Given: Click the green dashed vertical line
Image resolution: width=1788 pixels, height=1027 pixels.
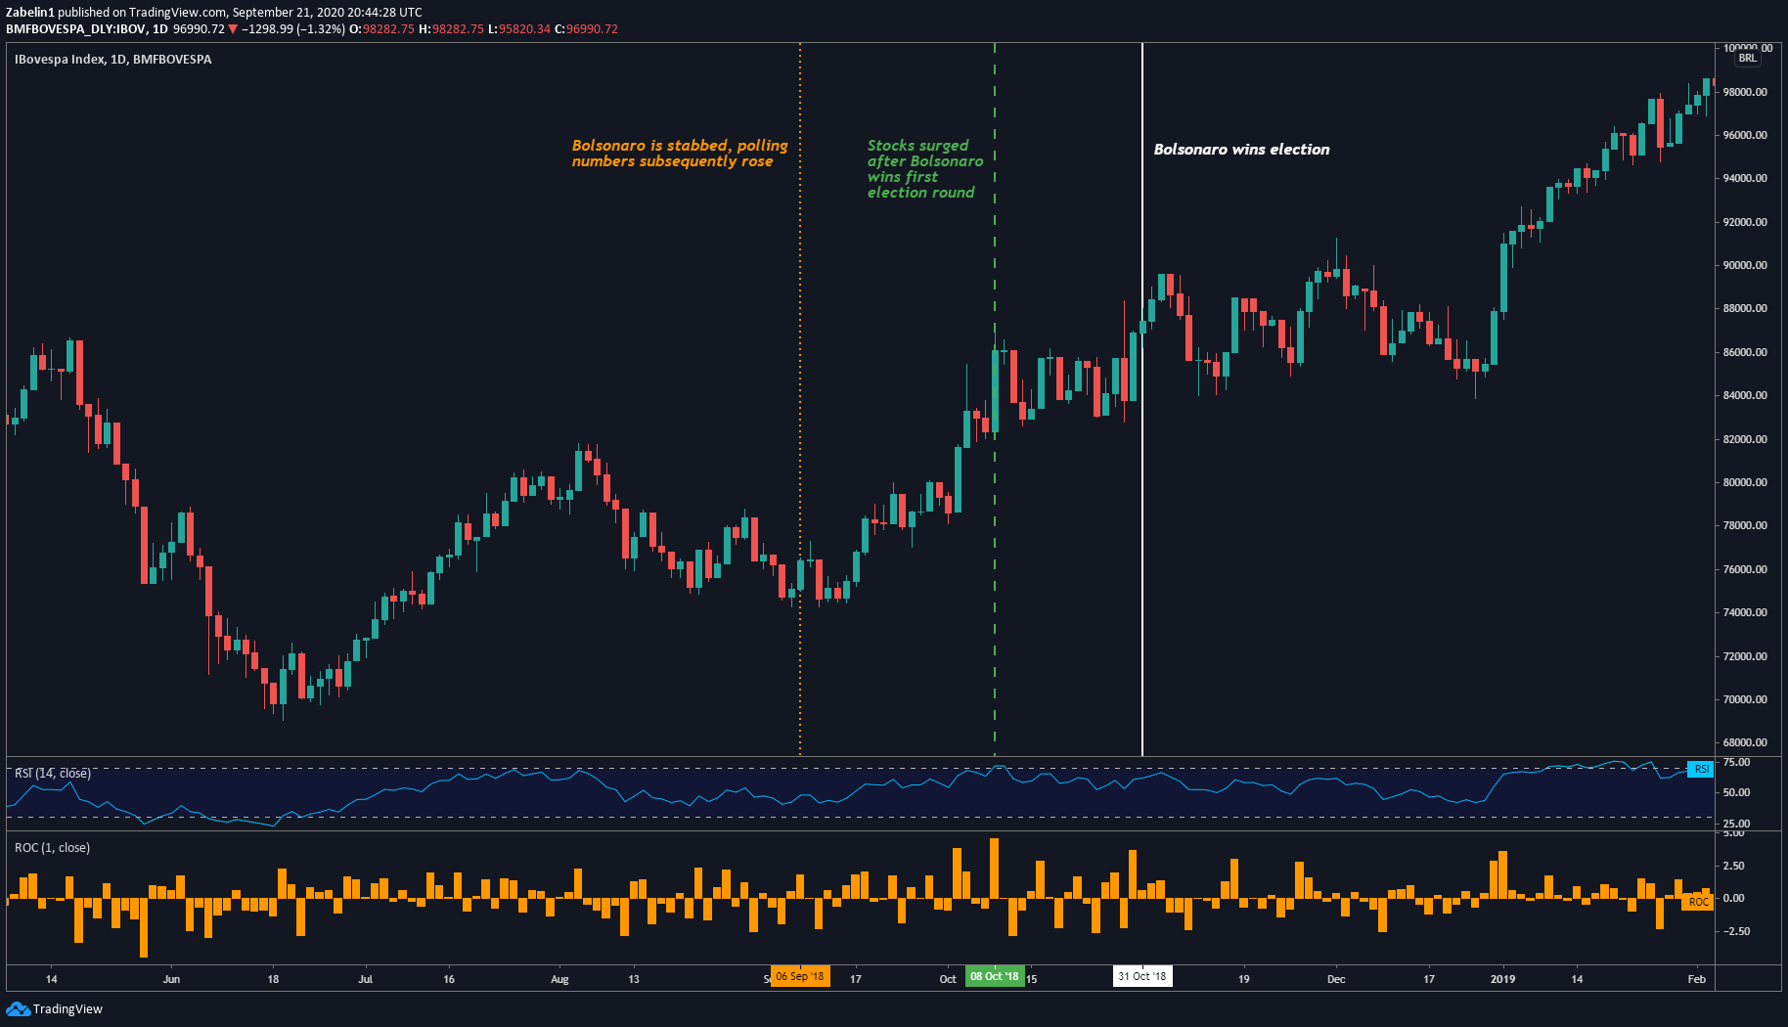Looking at the screenshot, I should (x=995, y=399).
